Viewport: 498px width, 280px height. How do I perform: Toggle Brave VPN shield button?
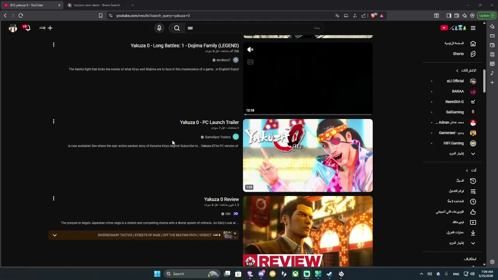[472, 16]
